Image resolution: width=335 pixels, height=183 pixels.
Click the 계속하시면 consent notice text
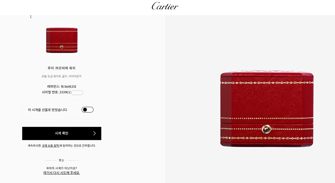tap(62, 146)
